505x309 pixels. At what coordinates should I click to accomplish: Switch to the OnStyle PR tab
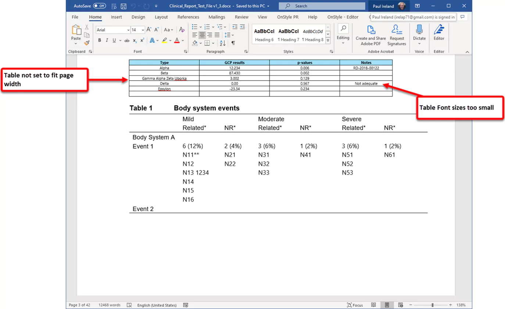pos(288,17)
